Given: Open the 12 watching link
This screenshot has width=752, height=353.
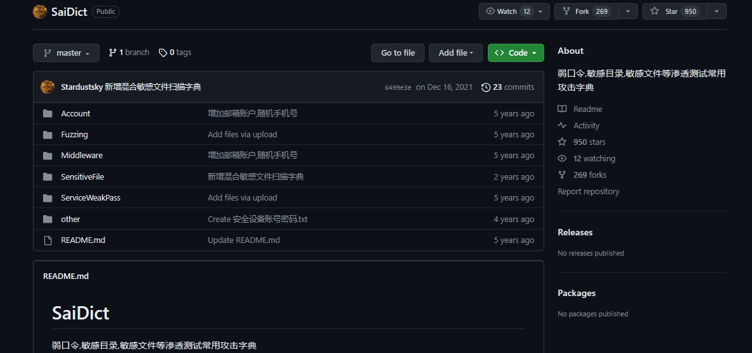Looking at the screenshot, I should (x=594, y=159).
